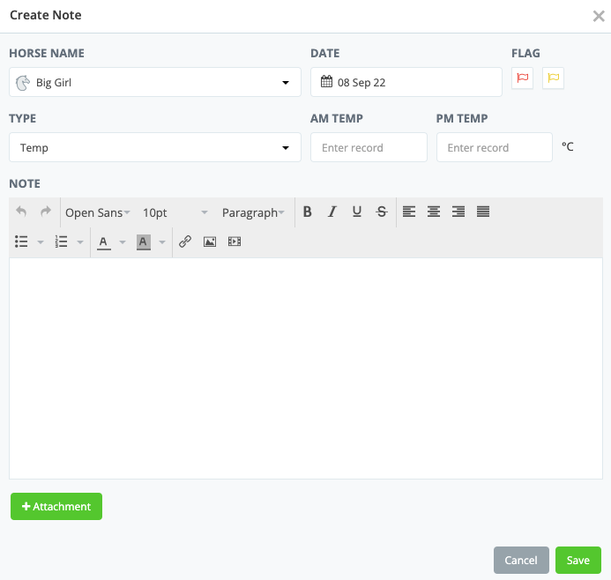Insert an image into the note
The height and width of the screenshot is (580, 611).
click(210, 242)
